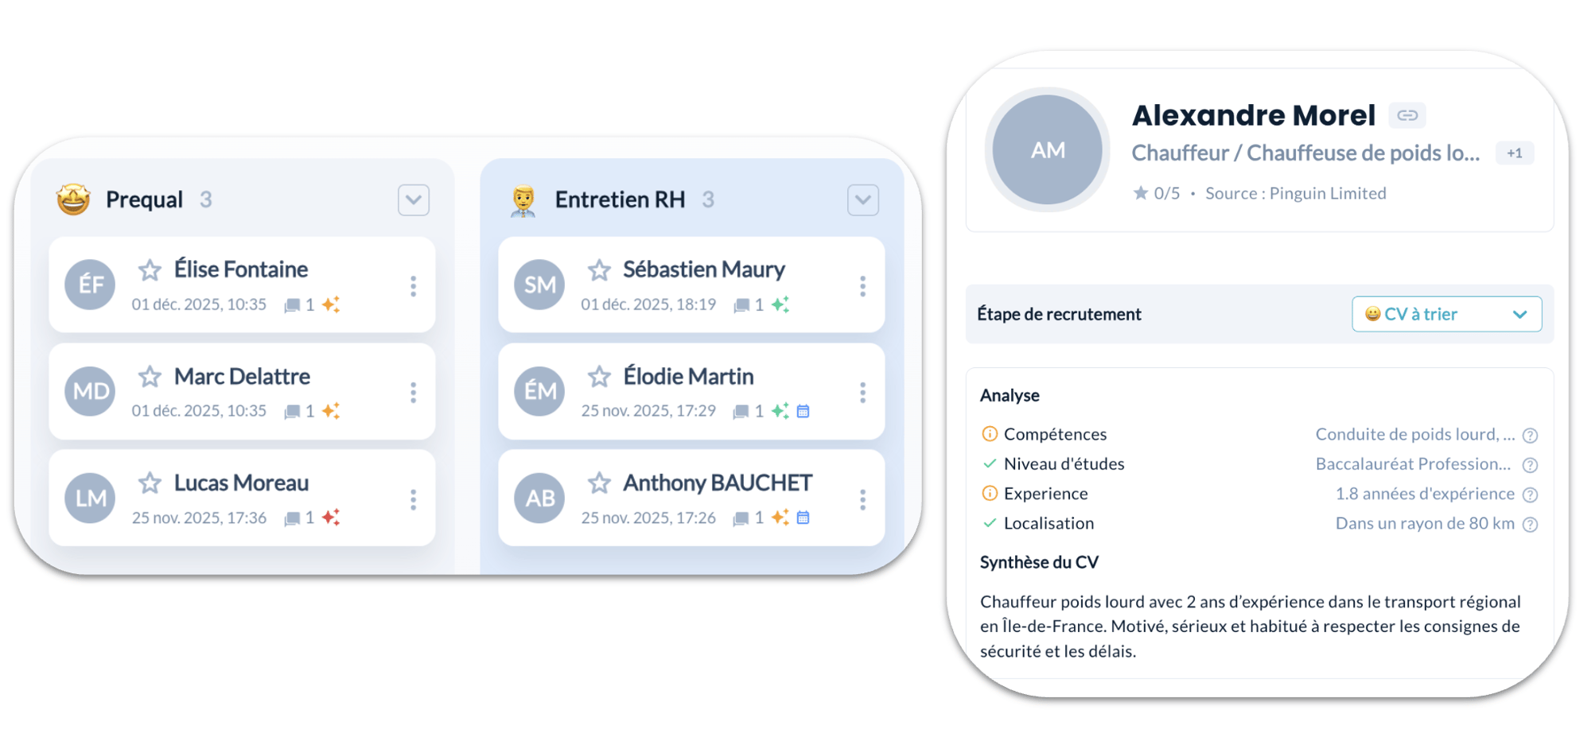Collapse the Prequal column with the chevron
Screen dimensions: 1591x741
pos(414,200)
